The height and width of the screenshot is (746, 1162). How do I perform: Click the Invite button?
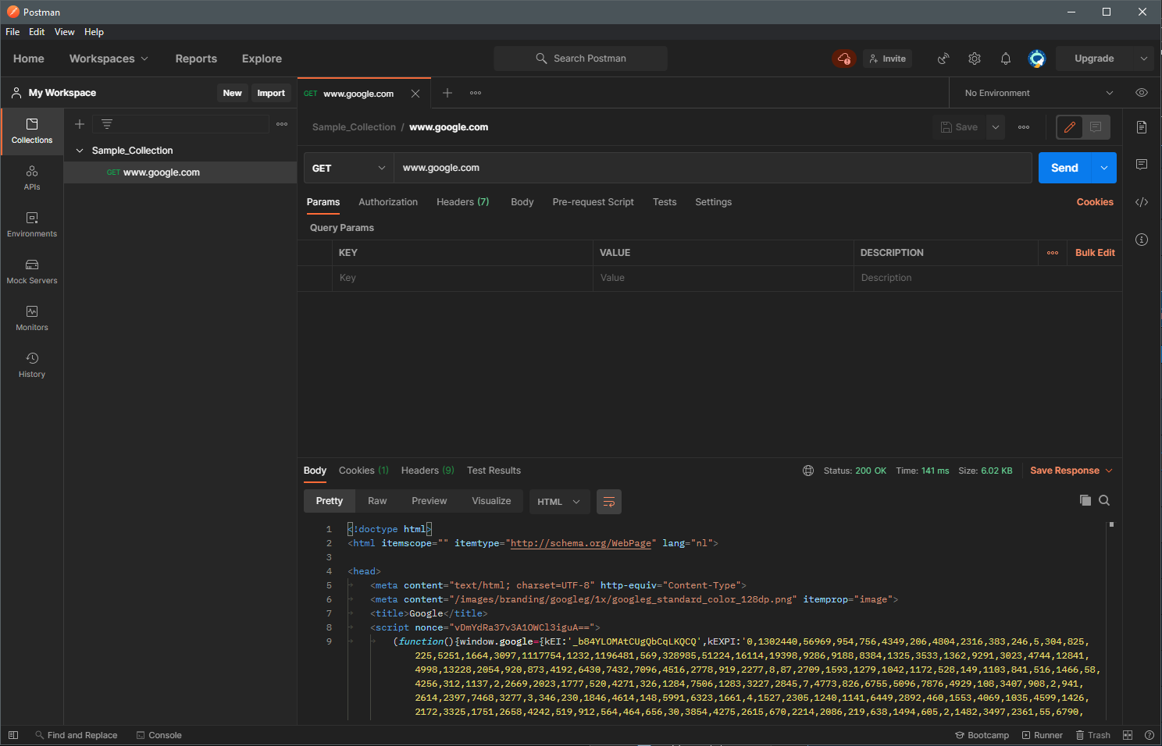887,59
